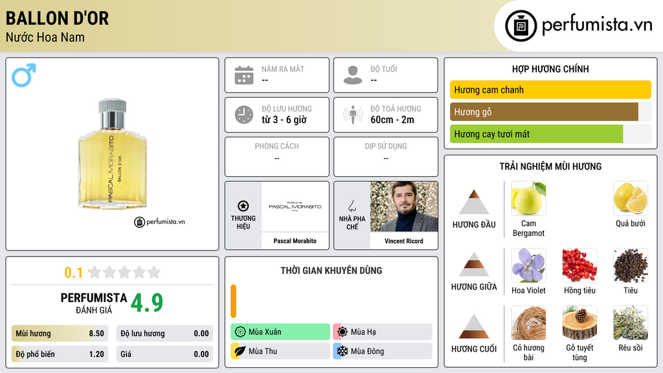Click the 0.1 user rating value
Screen dimensions: 663x373
[x=73, y=273]
